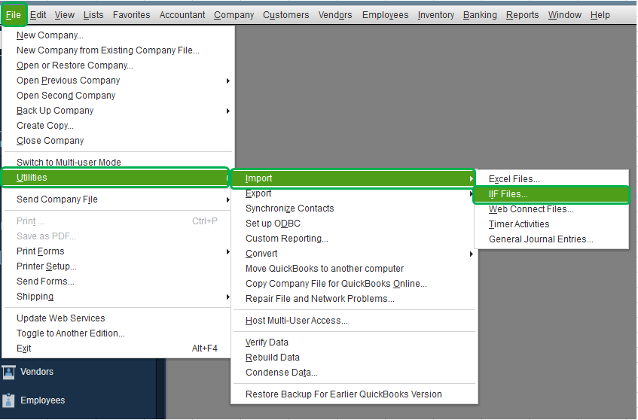Expand the Shipping submenu
This screenshot has height=420, width=638.
point(118,297)
